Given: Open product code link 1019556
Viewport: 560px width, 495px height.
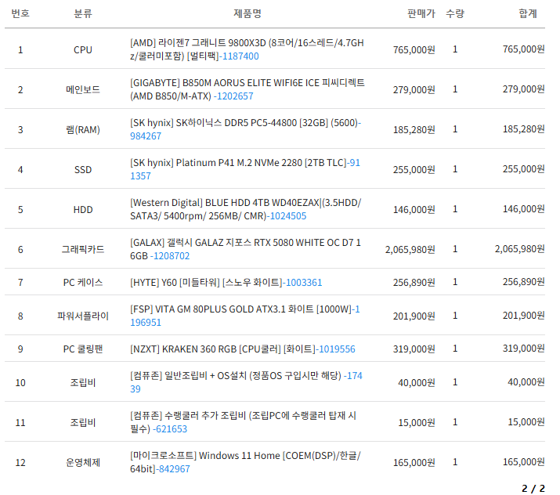Looking at the screenshot, I should [337, 349].
